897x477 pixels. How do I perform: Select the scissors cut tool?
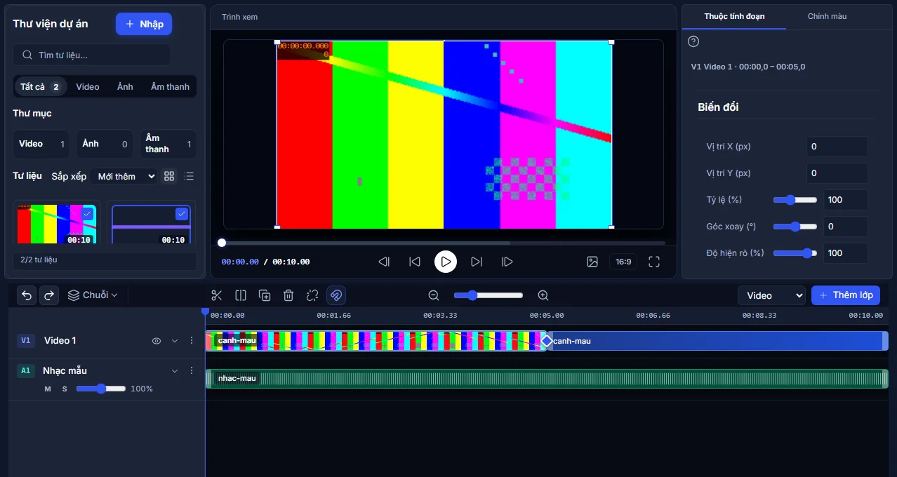click(x=217, y=295)
